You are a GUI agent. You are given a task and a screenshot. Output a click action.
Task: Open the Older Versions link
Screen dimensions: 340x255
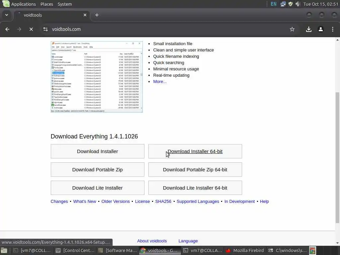click(116, 202)
